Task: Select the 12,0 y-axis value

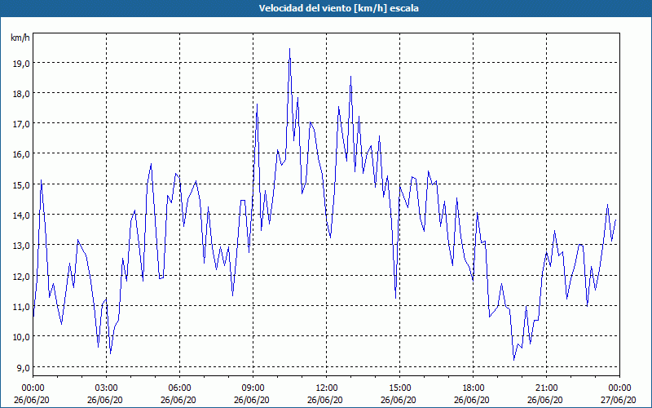Action: (x=21, y=276)
